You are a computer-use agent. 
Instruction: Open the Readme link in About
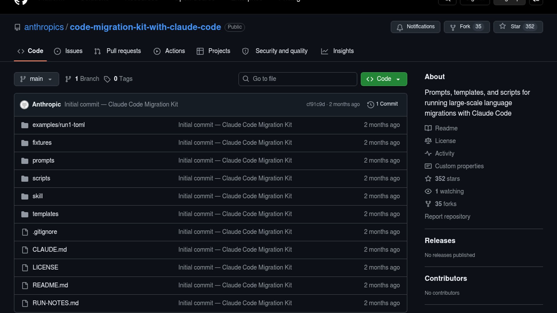click(x=441, y=128)
